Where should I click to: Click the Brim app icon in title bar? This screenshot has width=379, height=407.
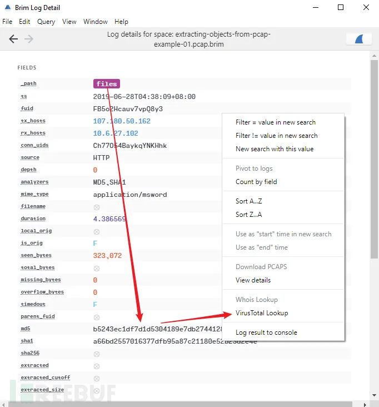point(8,8)
